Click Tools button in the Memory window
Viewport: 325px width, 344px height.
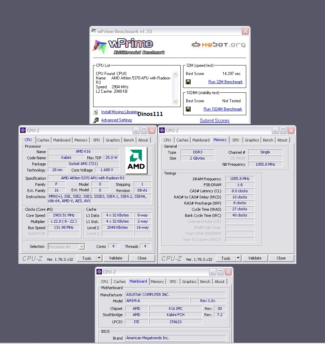point(226,258)
